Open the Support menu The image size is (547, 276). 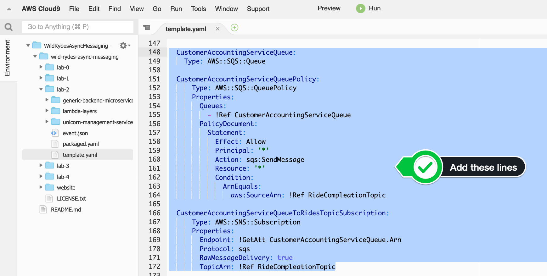(258, 9)
